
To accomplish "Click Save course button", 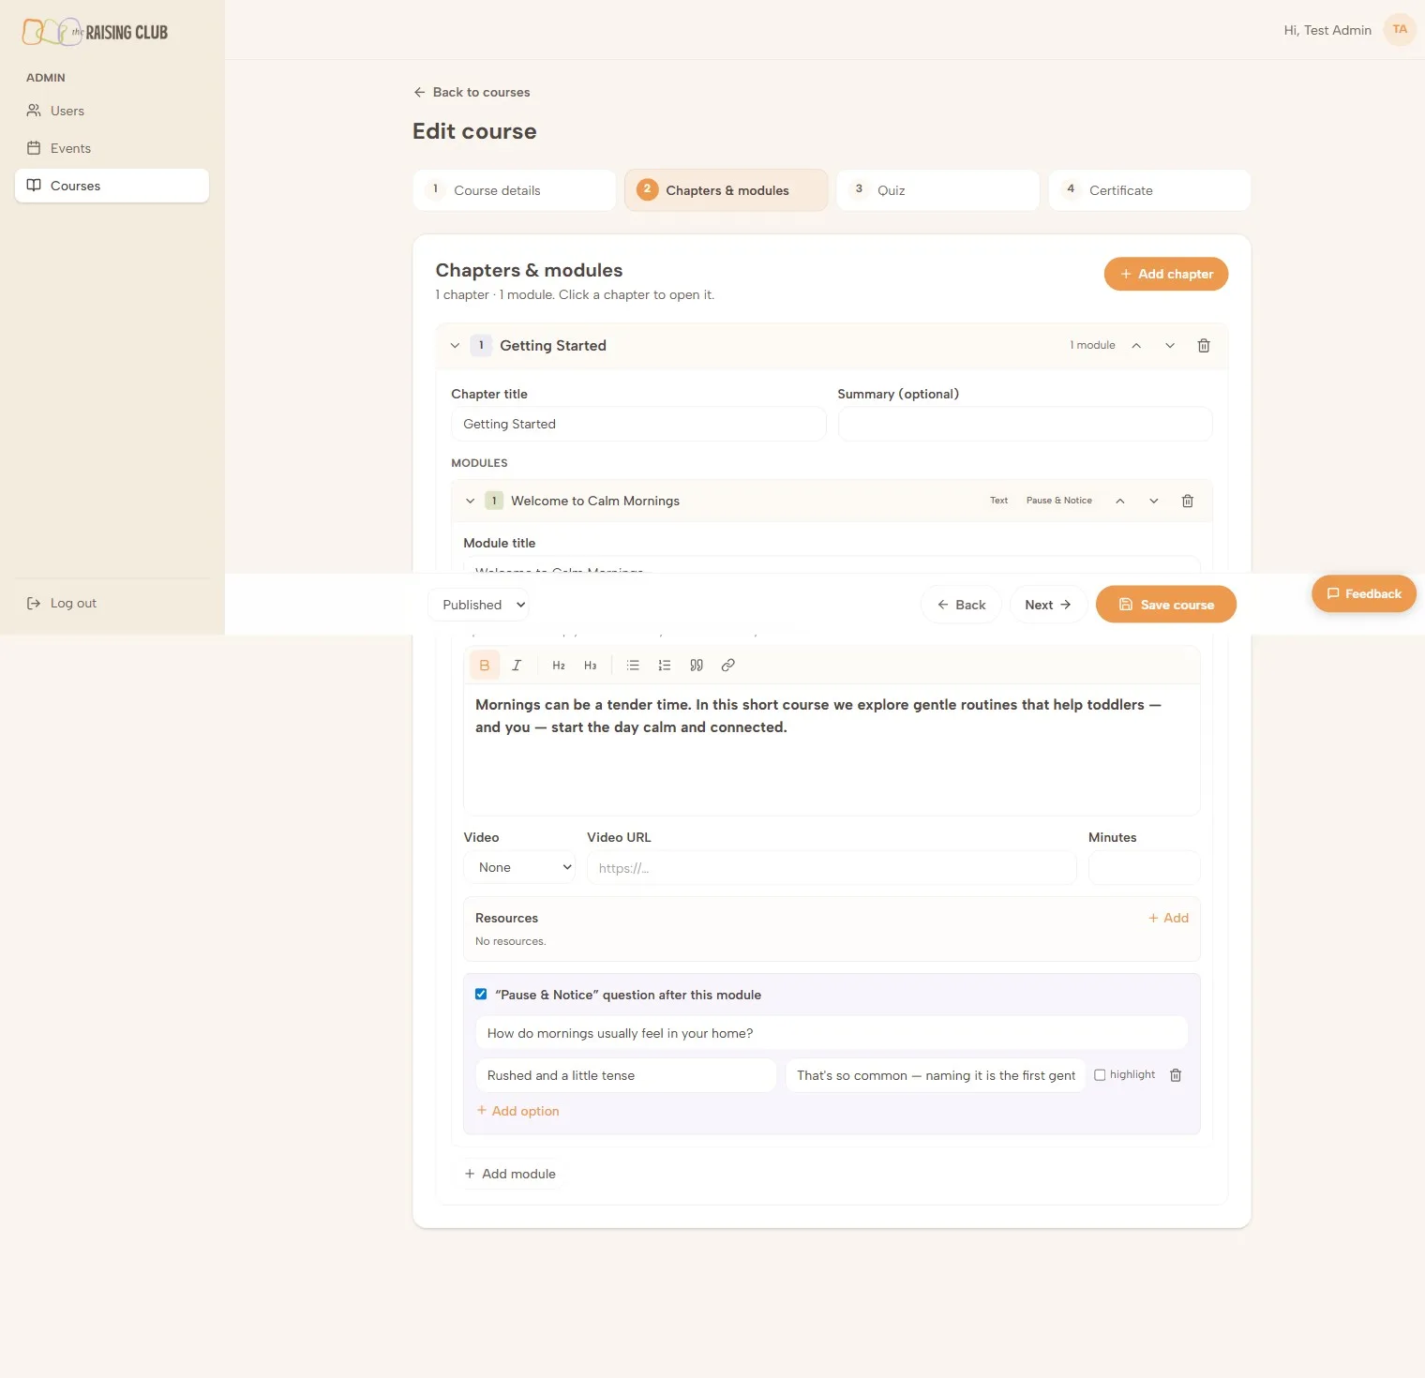I will (x=1166, y=605).
